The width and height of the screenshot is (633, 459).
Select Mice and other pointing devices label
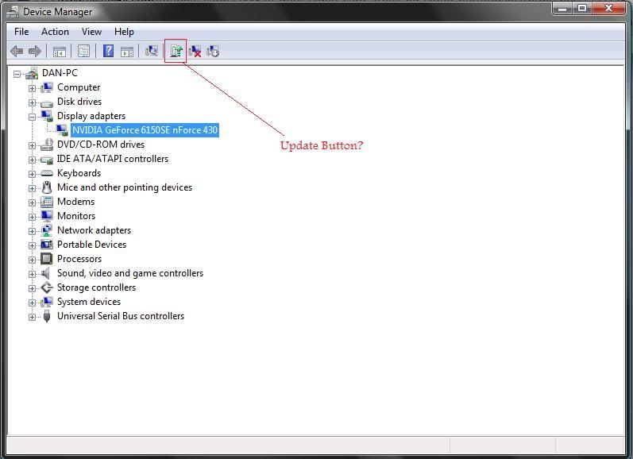[125, 187]
